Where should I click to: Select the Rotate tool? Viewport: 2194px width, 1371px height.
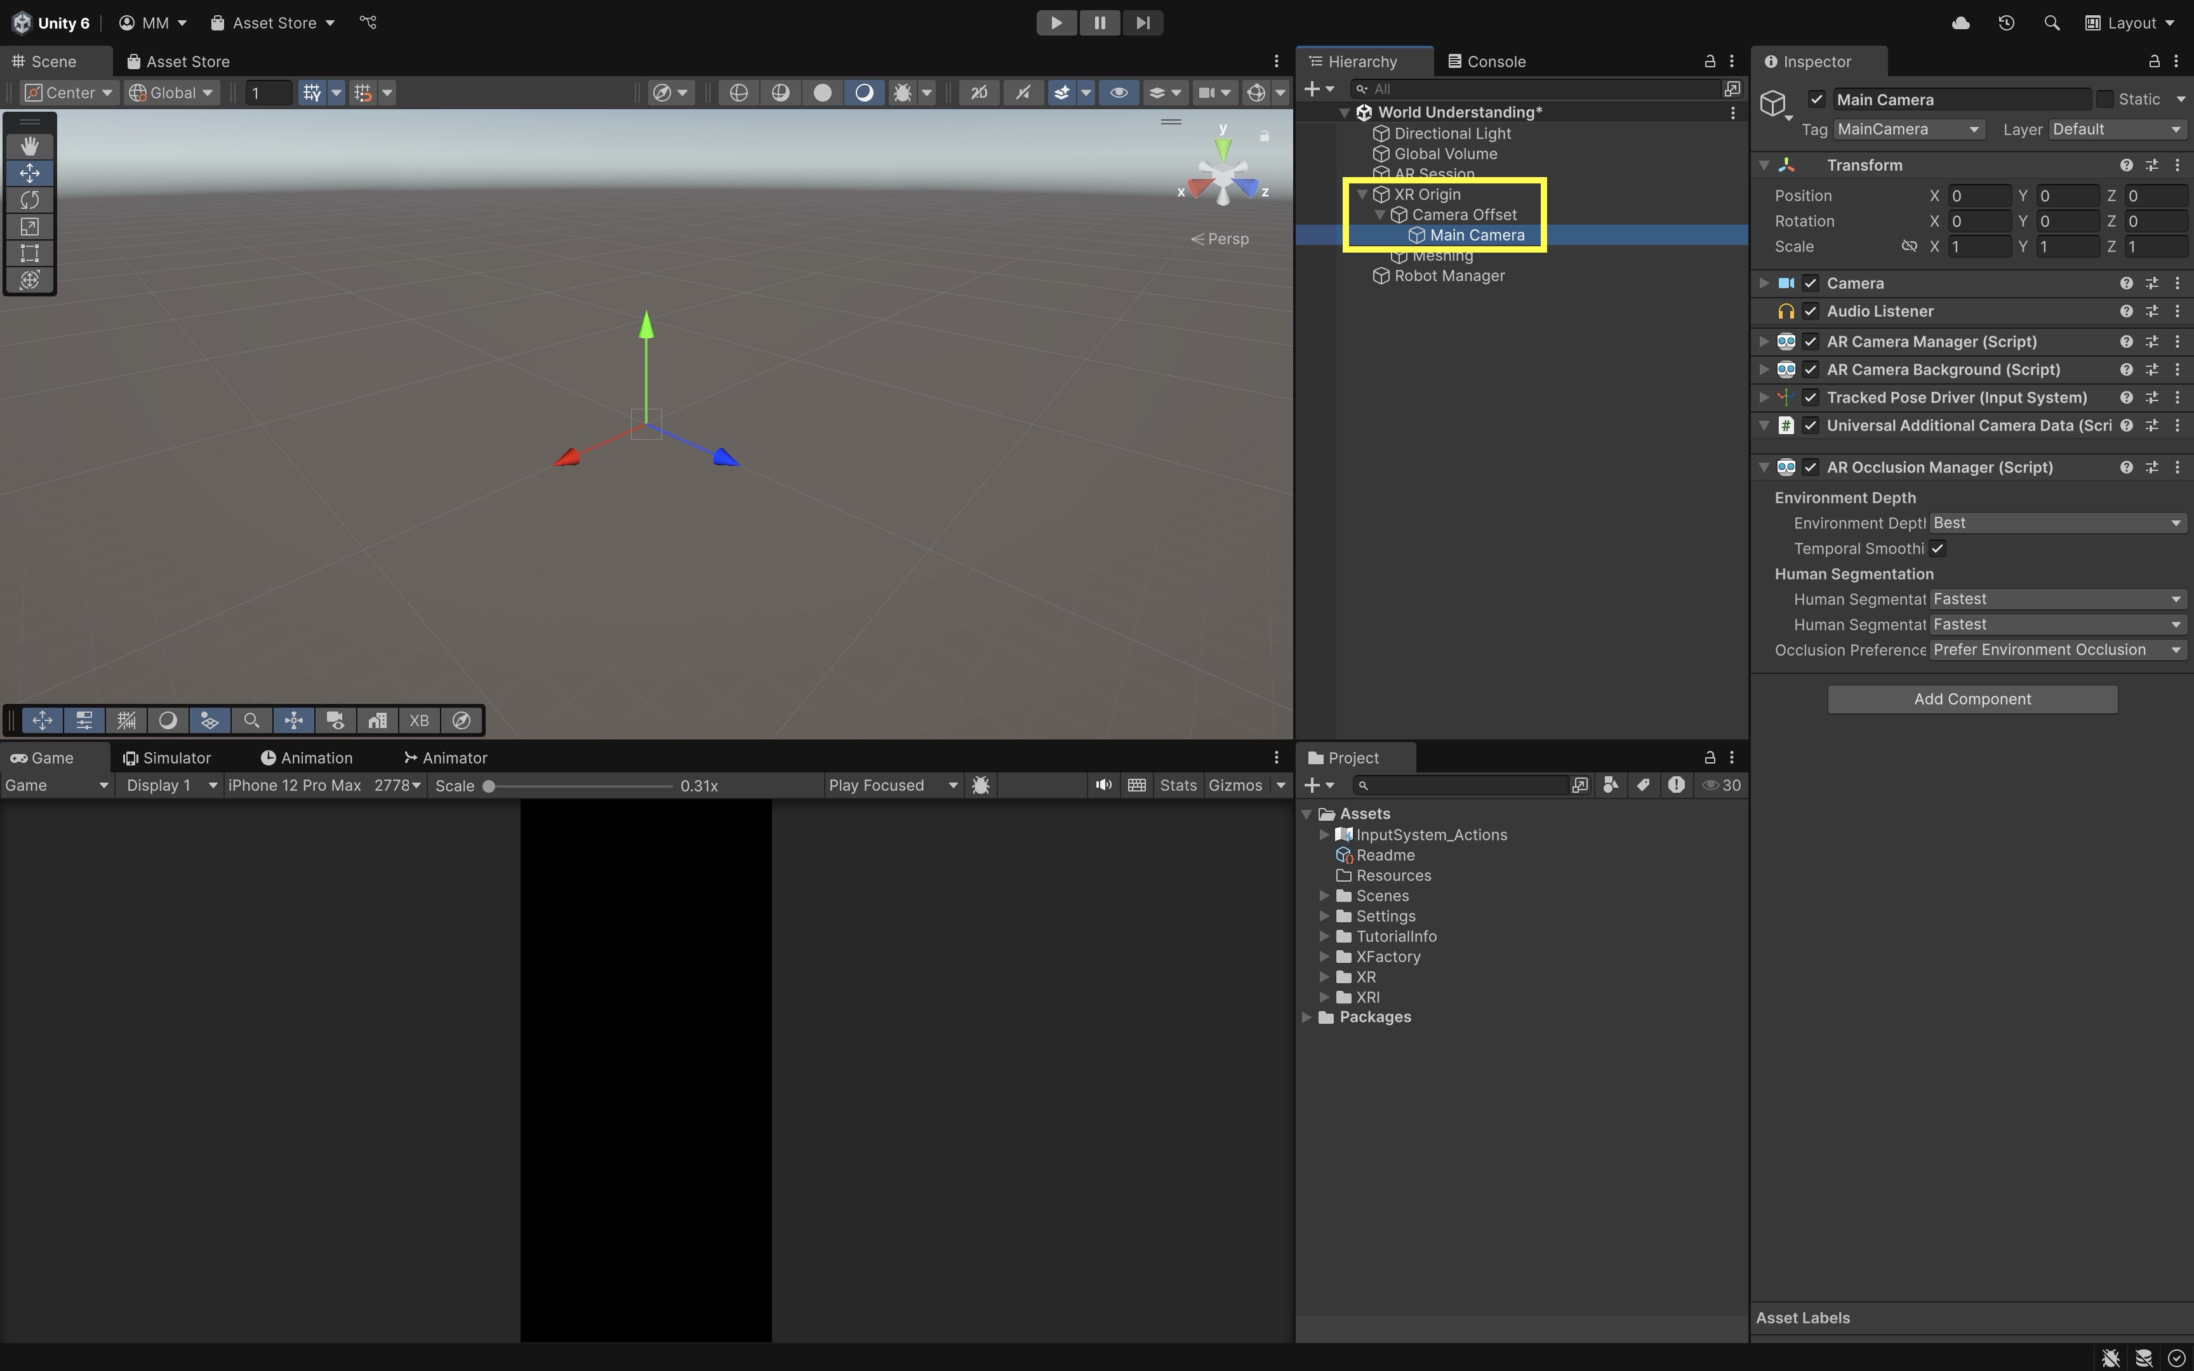click(x=29, y=199)
